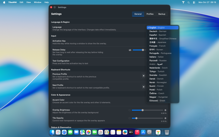This screenshot has height=137, width=219.
Task: Open Calendar icon showing 27
Action: tap(101, 132)
